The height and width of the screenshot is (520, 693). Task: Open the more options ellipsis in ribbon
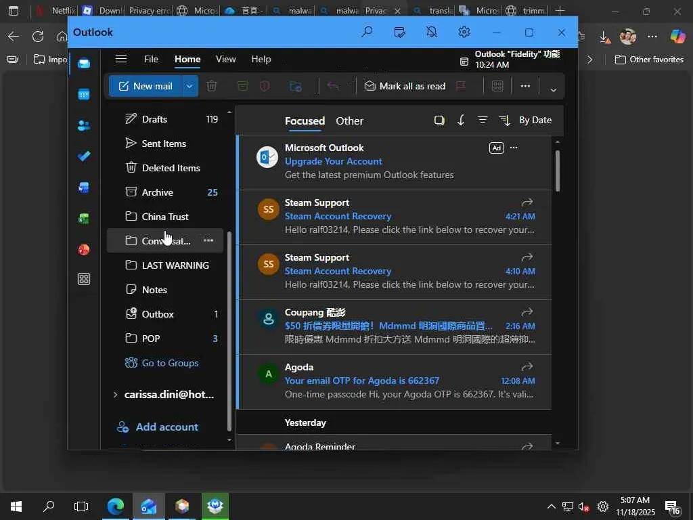click(525, 86)
